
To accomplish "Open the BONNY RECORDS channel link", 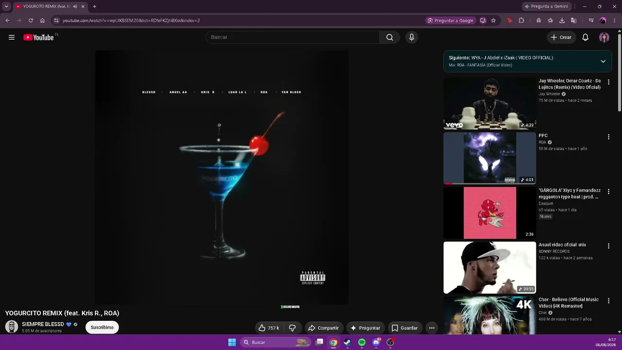I will pyautogui.click(x=554, y=252).
